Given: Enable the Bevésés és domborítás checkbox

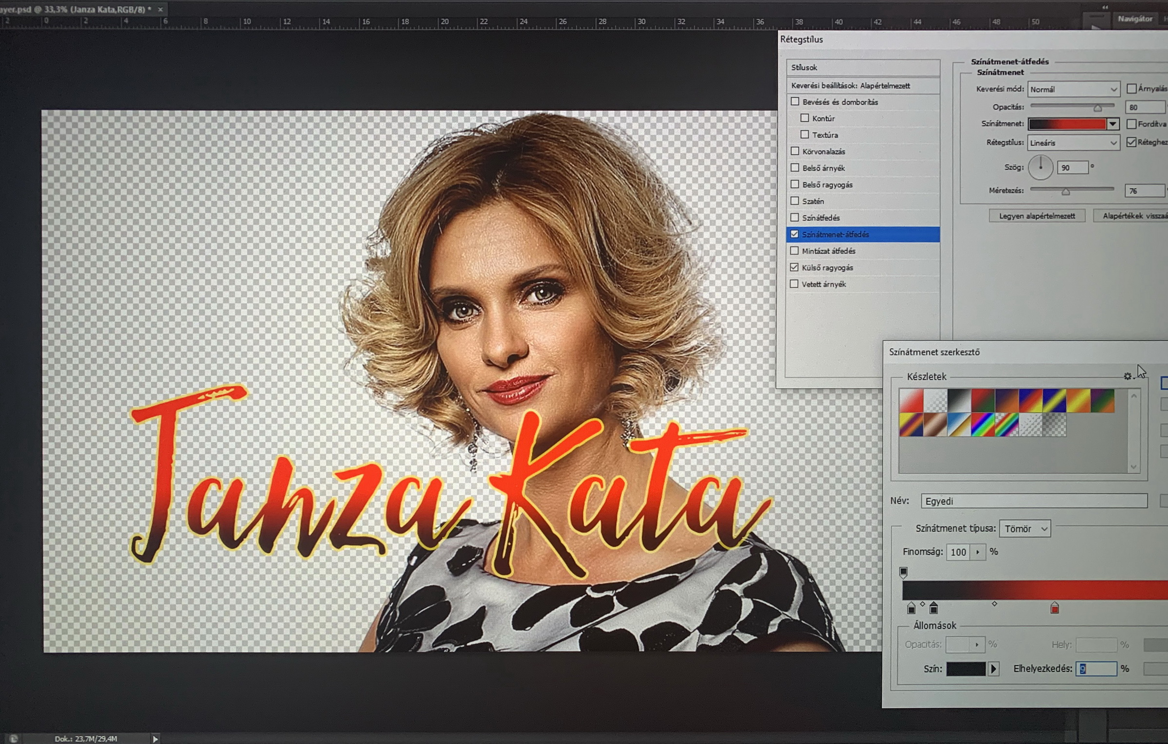Looking at the screenshot, I should point(795,102).
